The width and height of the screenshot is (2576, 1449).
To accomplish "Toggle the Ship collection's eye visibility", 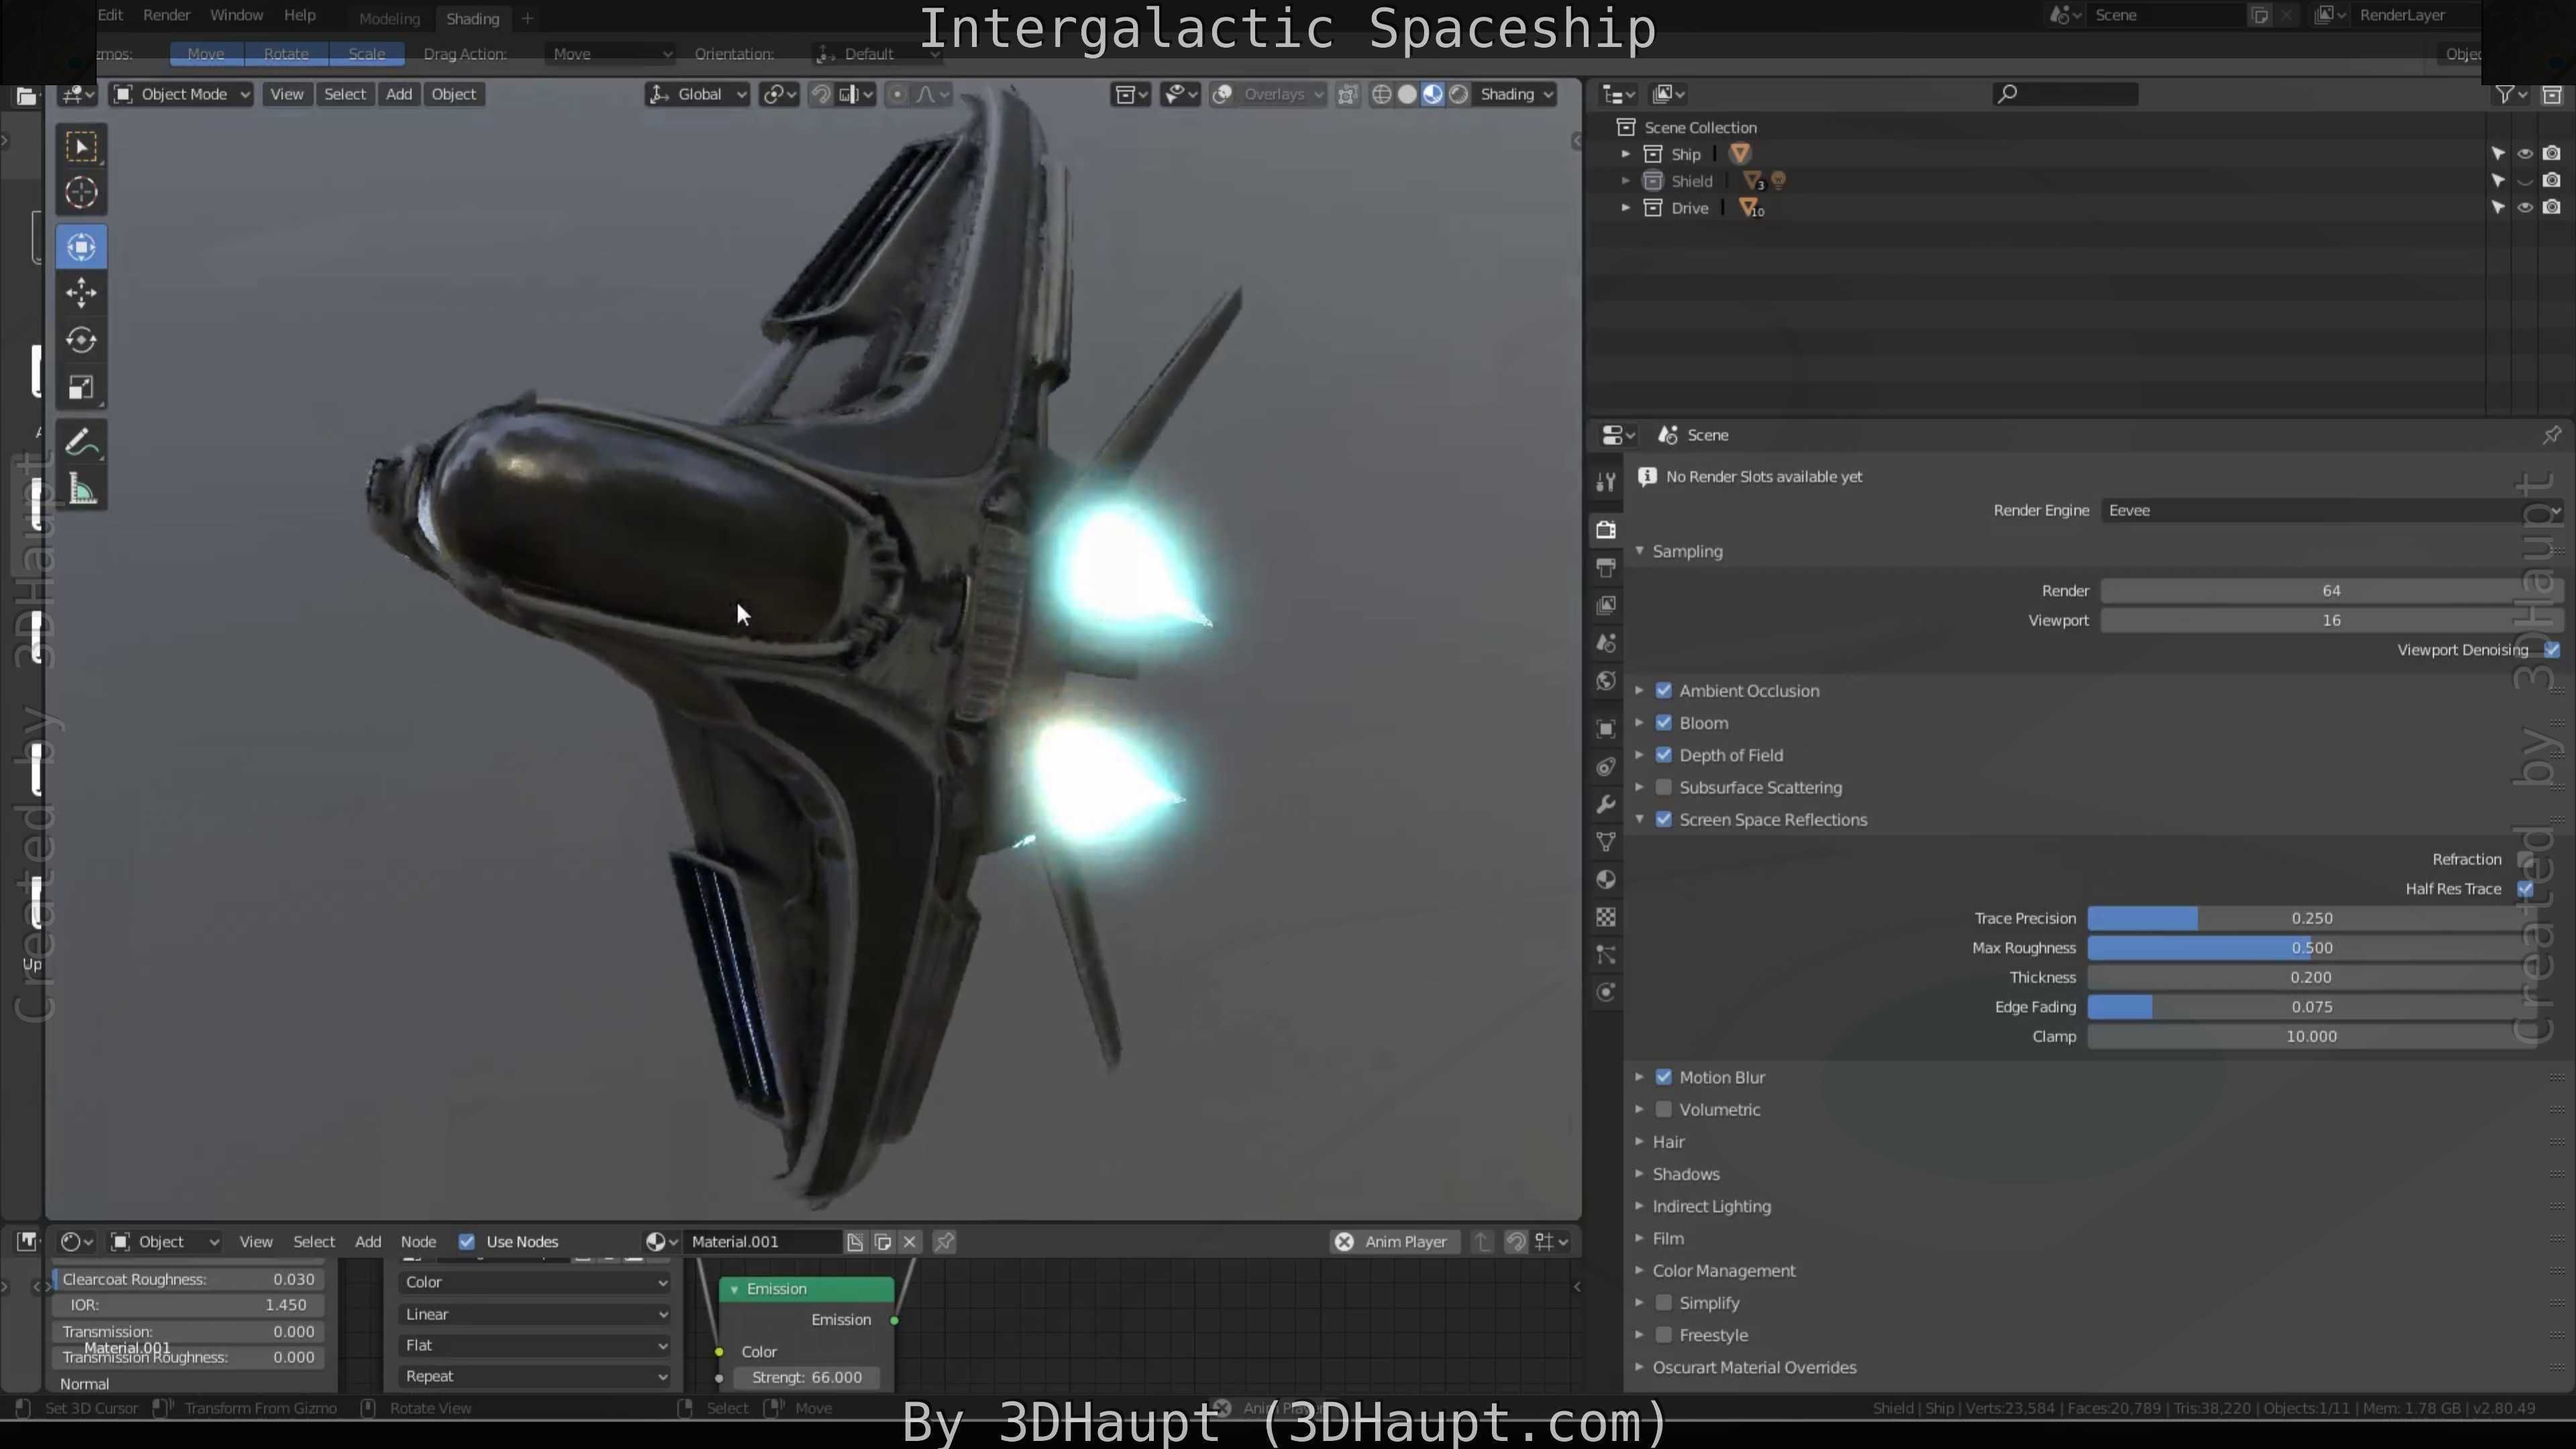I will coord(2525,153).
